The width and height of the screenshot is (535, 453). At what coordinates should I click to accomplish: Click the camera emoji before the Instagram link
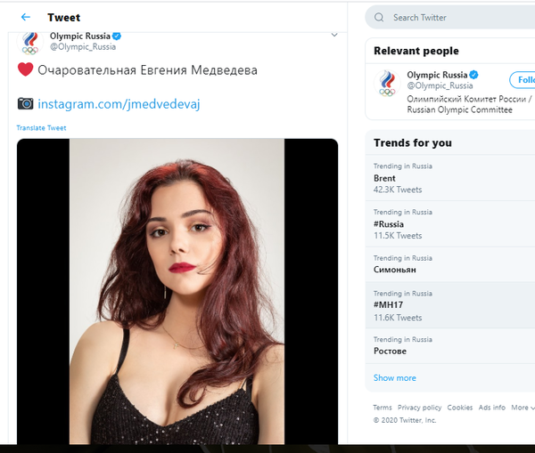pyautogui.click(x=25, y=103)
